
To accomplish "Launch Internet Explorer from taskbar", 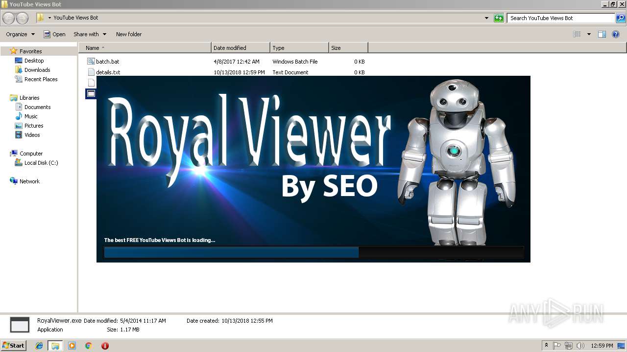I will point(39,346).
